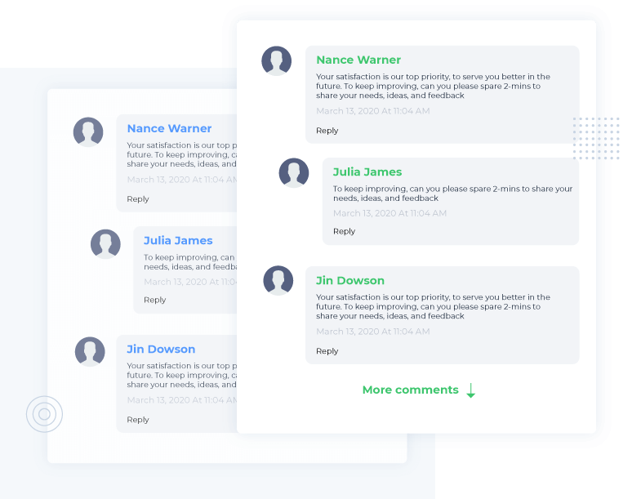Reply to green Julia James comment
641x499 pixels.
click(344, 231)
